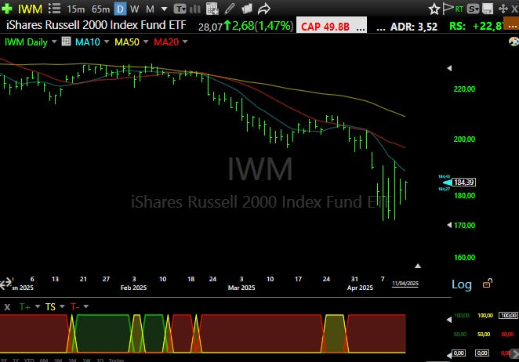This screenshot has width=519, height=362.
Task: Click the orange box next to RS value
Action: (511, 25)
